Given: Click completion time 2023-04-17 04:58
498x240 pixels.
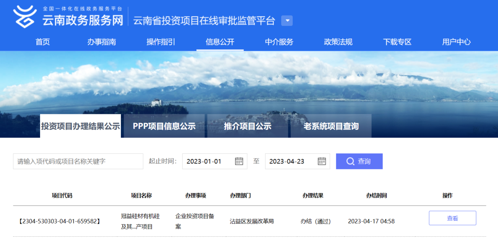Looking at the screenshot, I should point(371,221).
